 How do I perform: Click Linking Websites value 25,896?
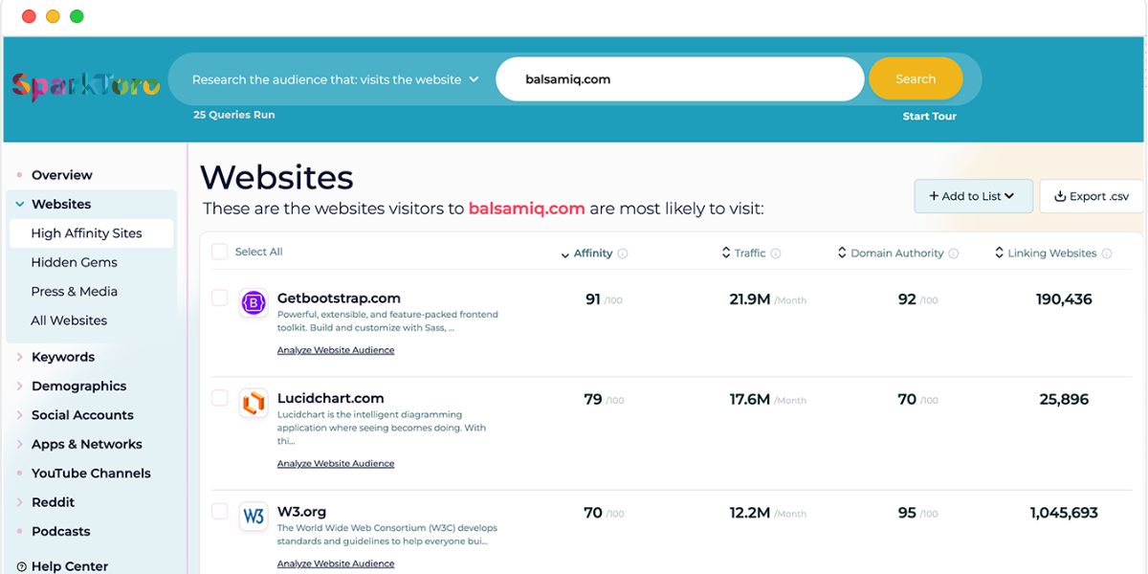(x=1064, y=399)
